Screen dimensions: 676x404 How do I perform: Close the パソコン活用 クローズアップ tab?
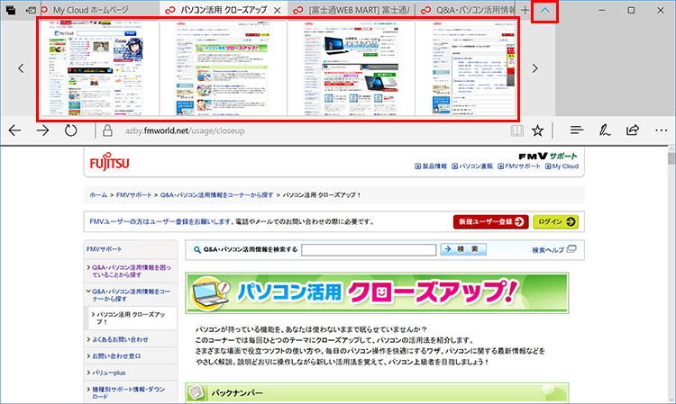(x=276, y=11)
